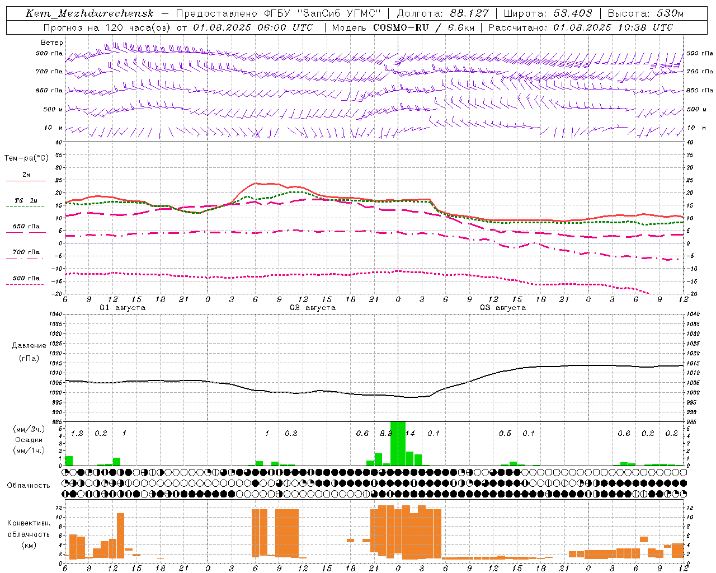Click the '03 августа' date label
The width and height of the screenshot is (716, 573).
click(x=503, y=308)
